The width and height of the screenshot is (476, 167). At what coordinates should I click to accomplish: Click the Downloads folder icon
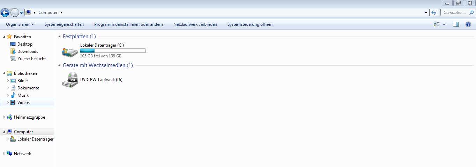[x=13, y=51]
